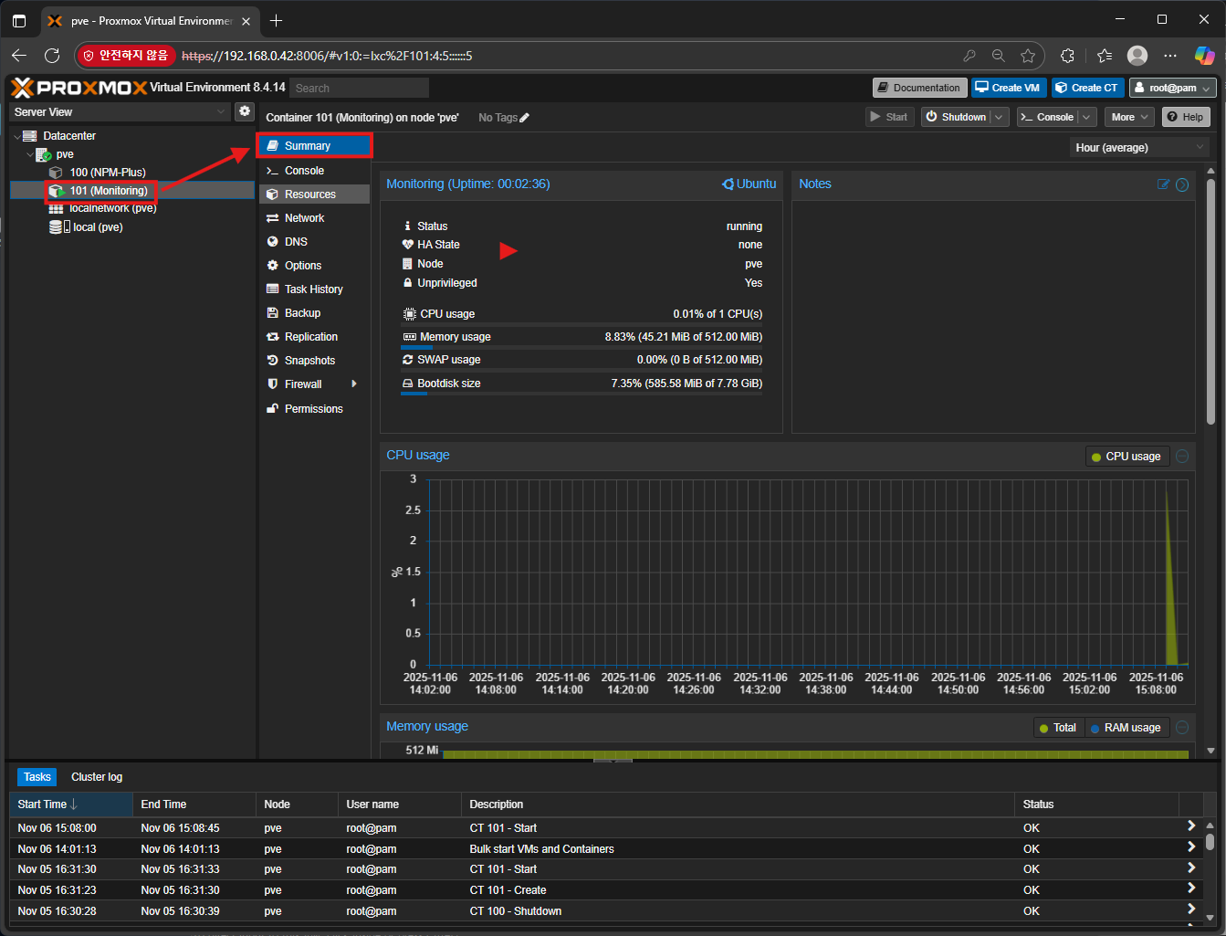
Task: Switch to the Cluster log tab
Action: pyautogui.click(x=97, y=777)
